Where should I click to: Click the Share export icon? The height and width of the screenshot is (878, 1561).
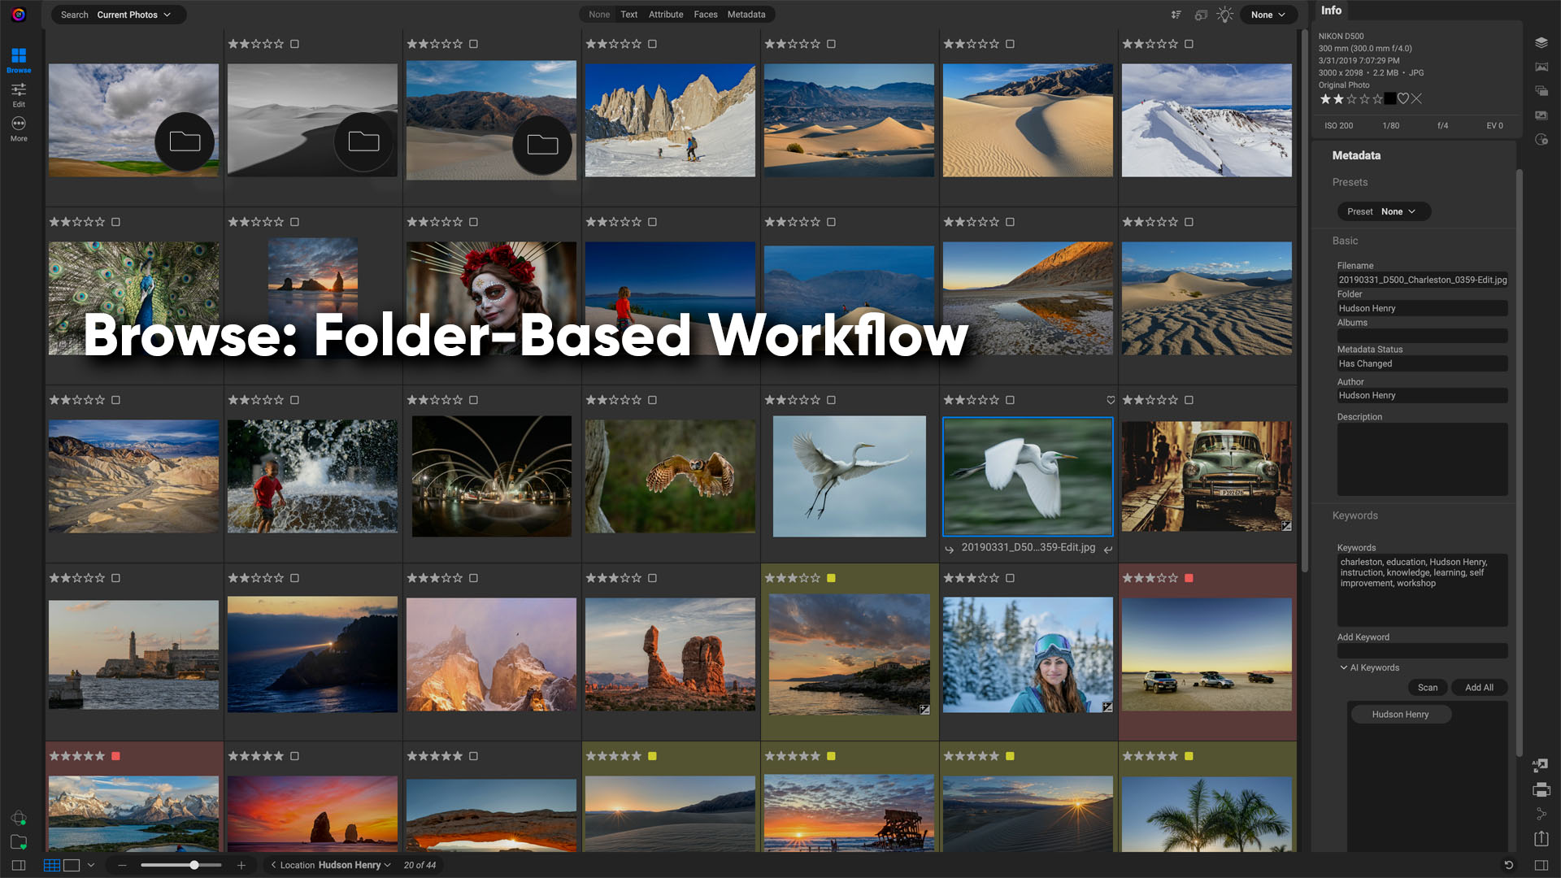(x=1541, y=838)
